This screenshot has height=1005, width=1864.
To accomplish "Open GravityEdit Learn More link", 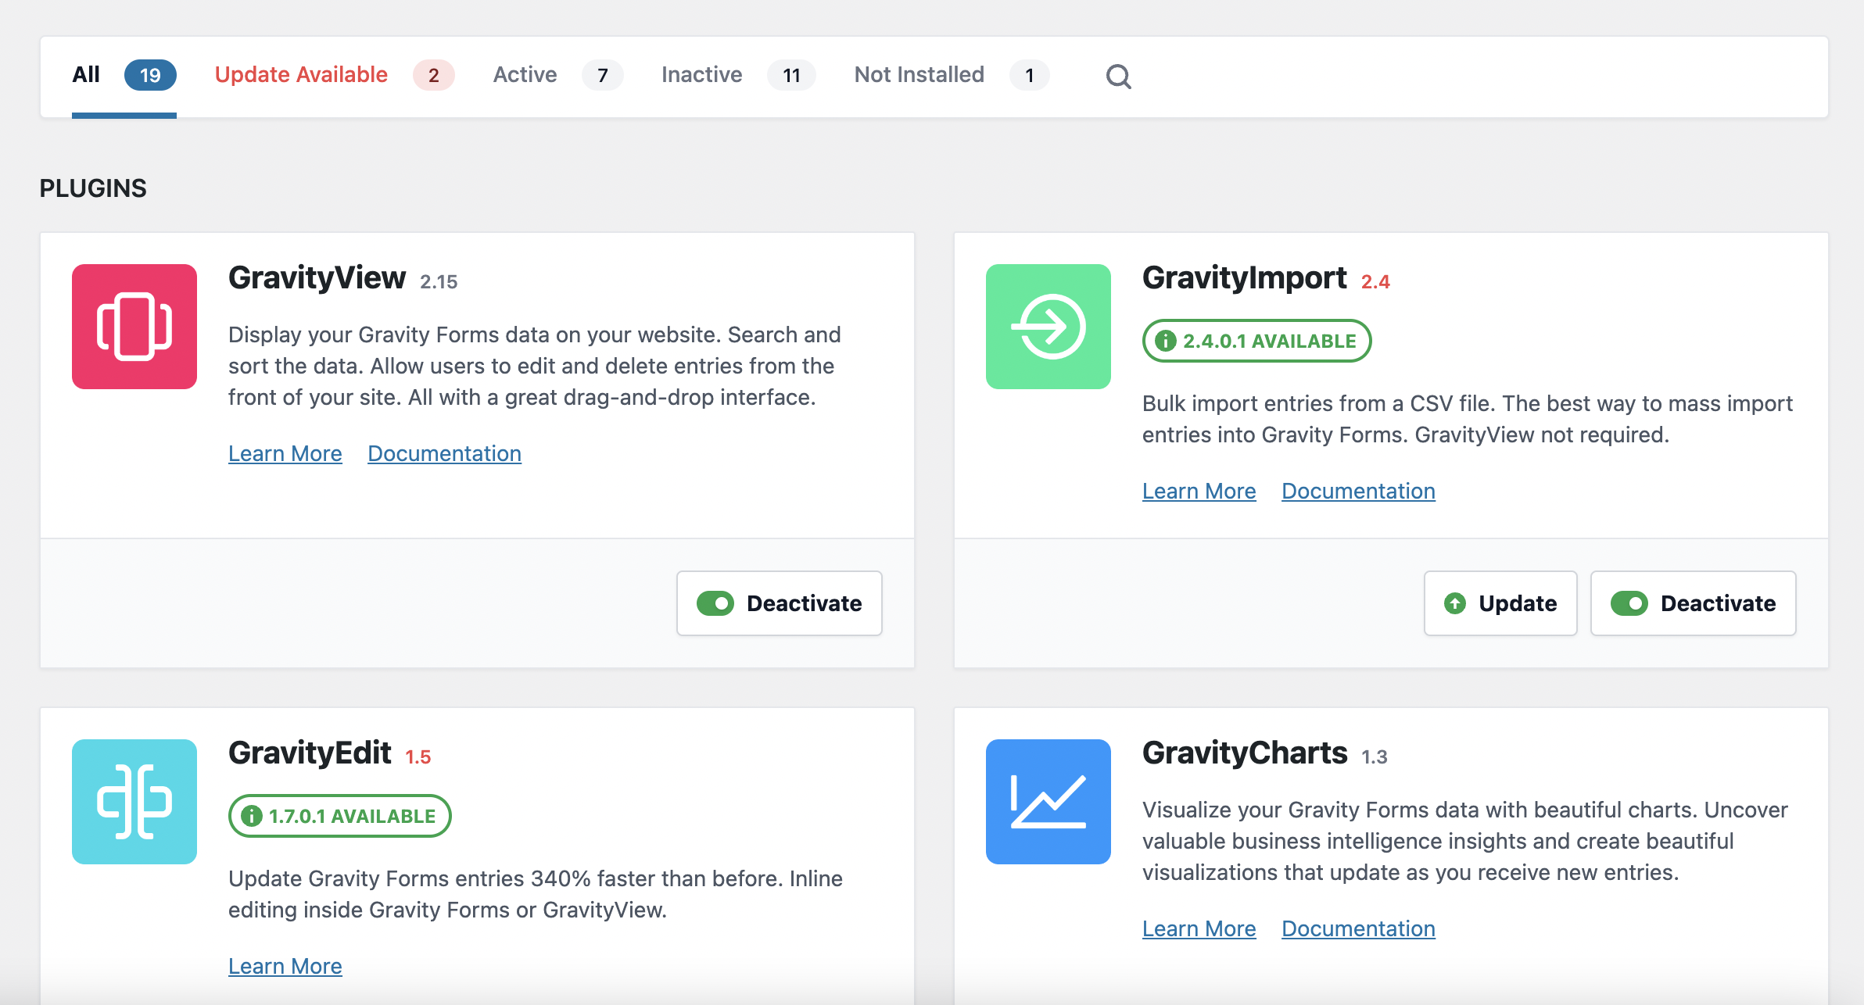I will click(285, 966).
